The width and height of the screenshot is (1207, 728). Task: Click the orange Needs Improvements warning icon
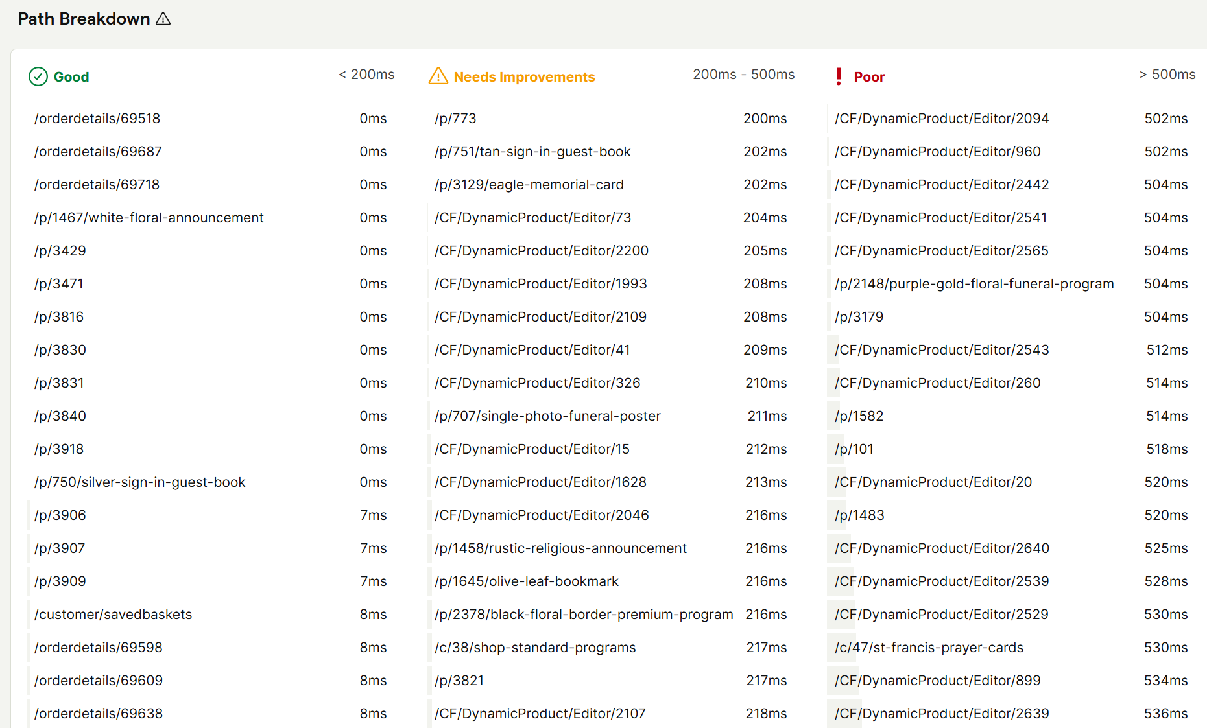coord(438,76)
